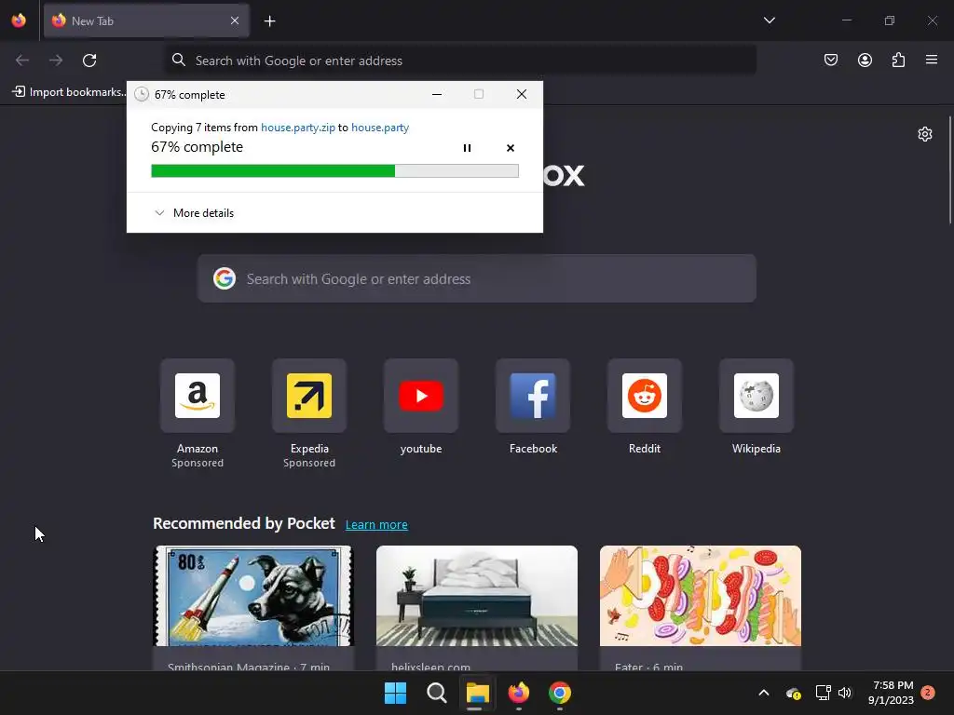Open the network tray icon

[x=823, y=693]
